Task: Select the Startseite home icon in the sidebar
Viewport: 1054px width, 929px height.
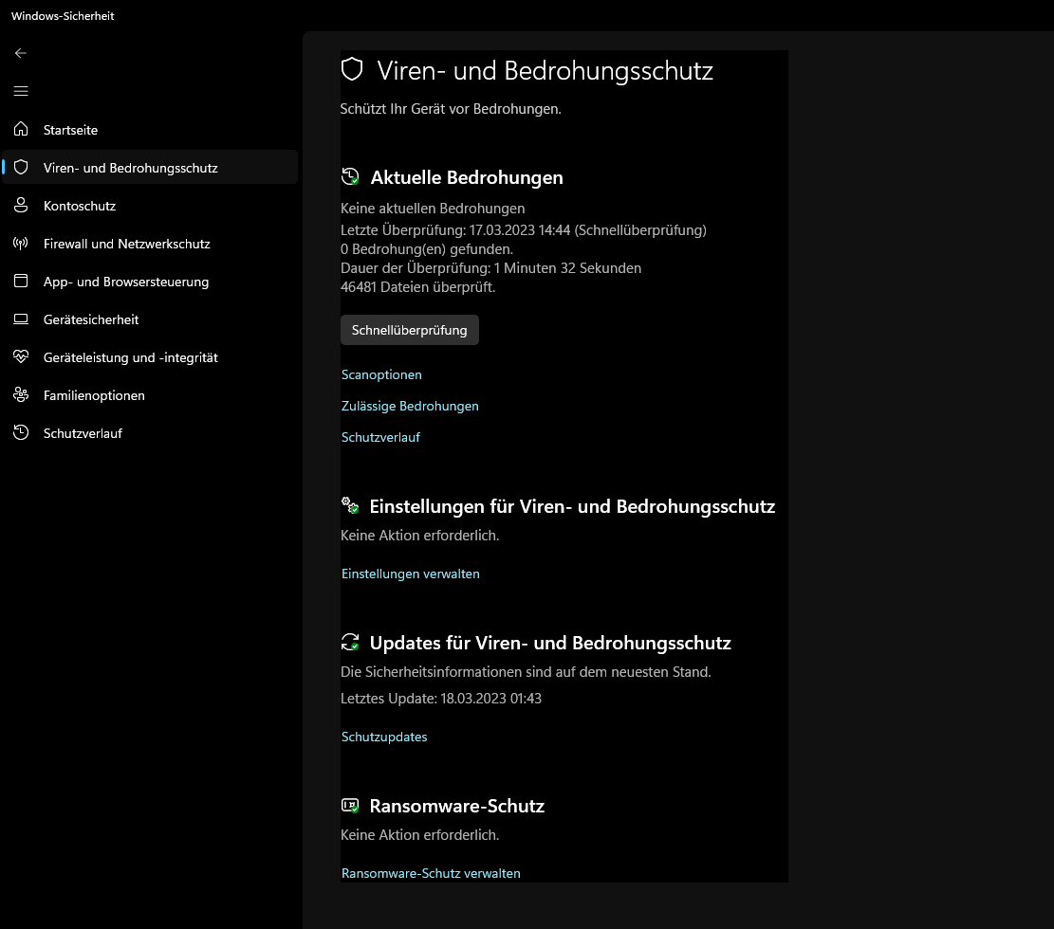Action: pos(20,130)
